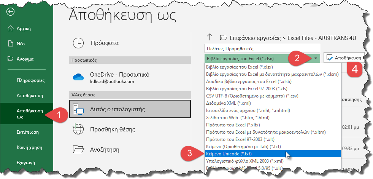Open the file type dropdown arrow
This screenshot has height=179, width=373.
coord(316,58)
